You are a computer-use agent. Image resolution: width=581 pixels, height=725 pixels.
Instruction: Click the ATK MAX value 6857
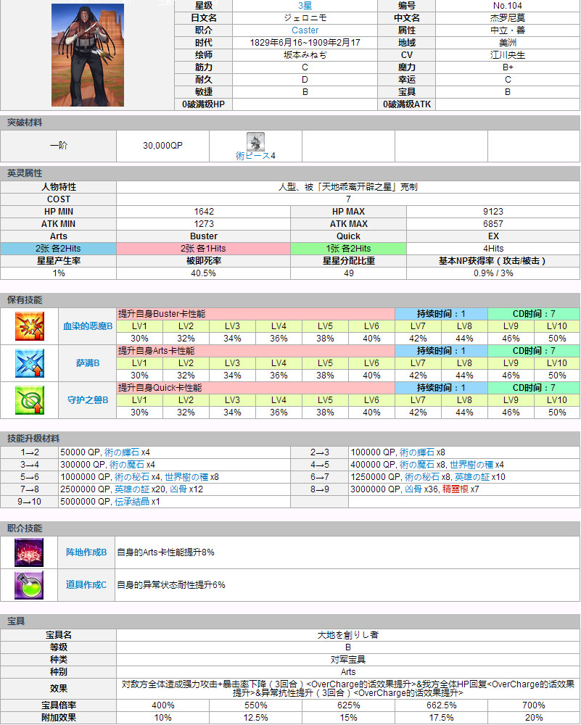[493, 224]
